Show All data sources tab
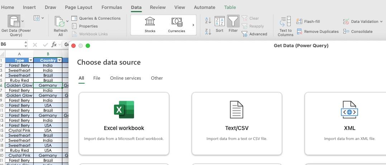386x165 pixels. (x=81, y=78)
